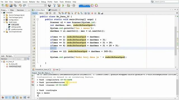Click the Find Selection magnifier icon

pyautogui.click(x=60, y=13)
